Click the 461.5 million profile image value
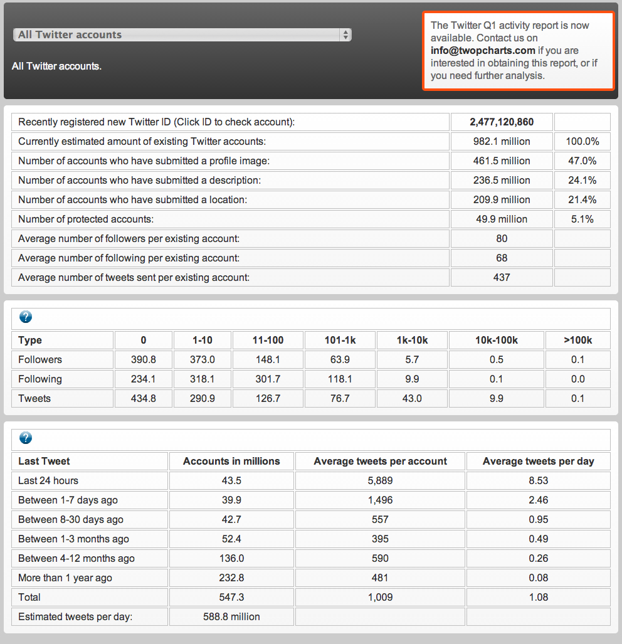This screenshot has height=644, width=622. [x=502, y=161]
